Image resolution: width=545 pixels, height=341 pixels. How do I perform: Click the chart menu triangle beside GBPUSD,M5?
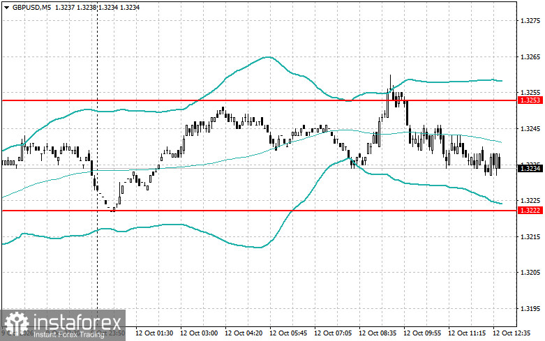click(6, 8)
